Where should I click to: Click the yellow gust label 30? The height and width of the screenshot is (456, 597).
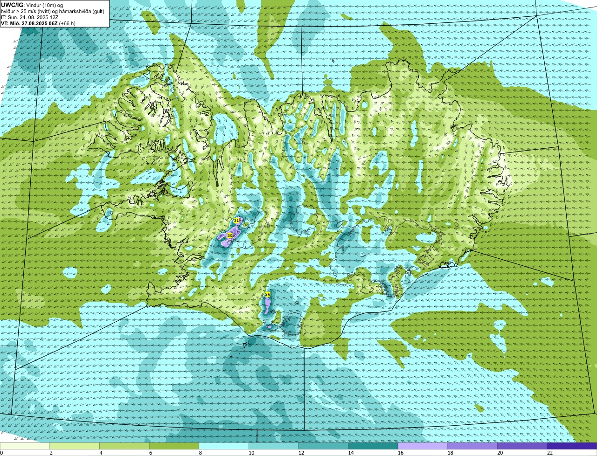[230, 236]
